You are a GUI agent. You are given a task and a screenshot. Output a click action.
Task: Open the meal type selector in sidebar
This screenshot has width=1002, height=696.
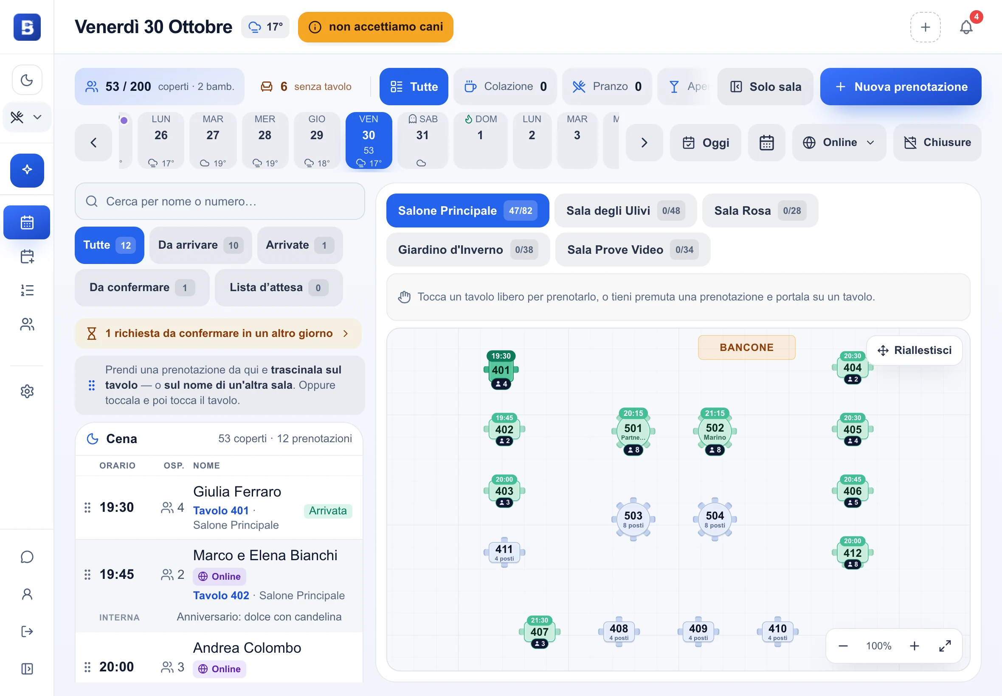coord(27,117)
